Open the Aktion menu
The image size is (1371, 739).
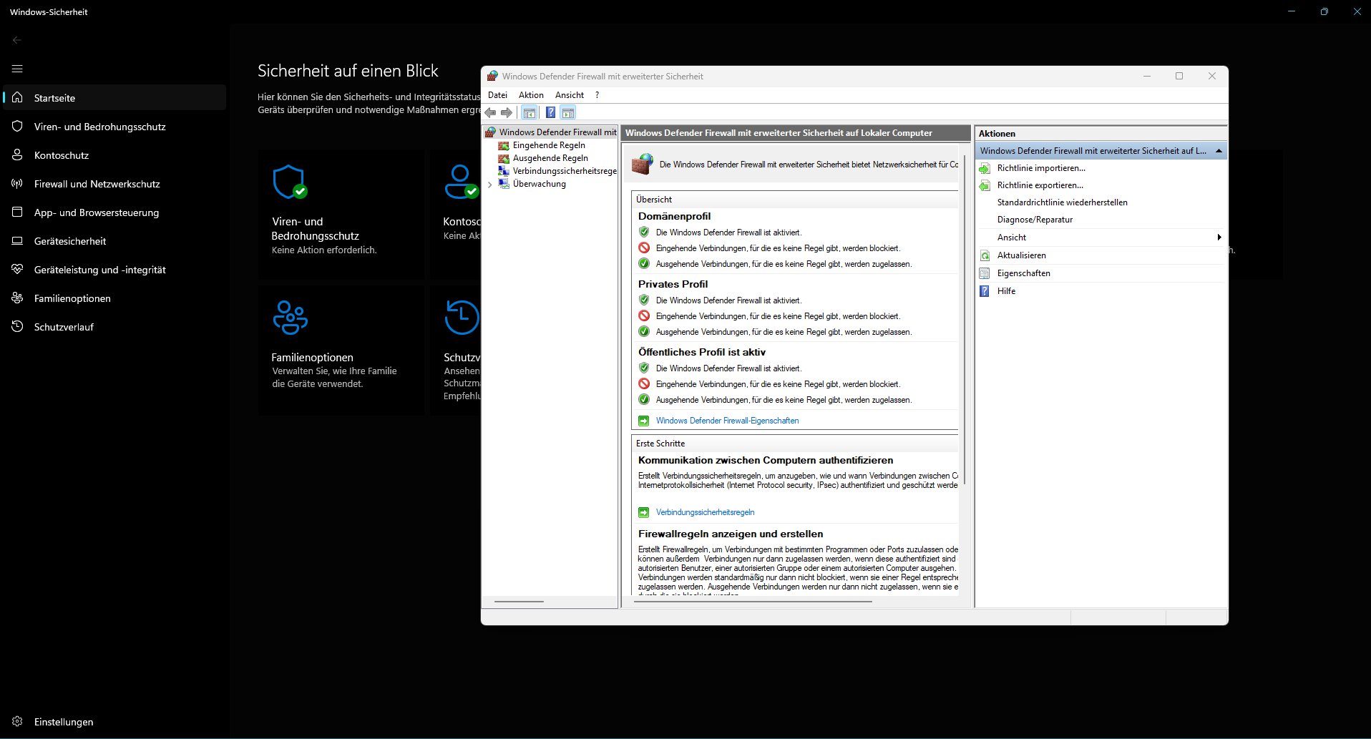click(x=531, y=95)
